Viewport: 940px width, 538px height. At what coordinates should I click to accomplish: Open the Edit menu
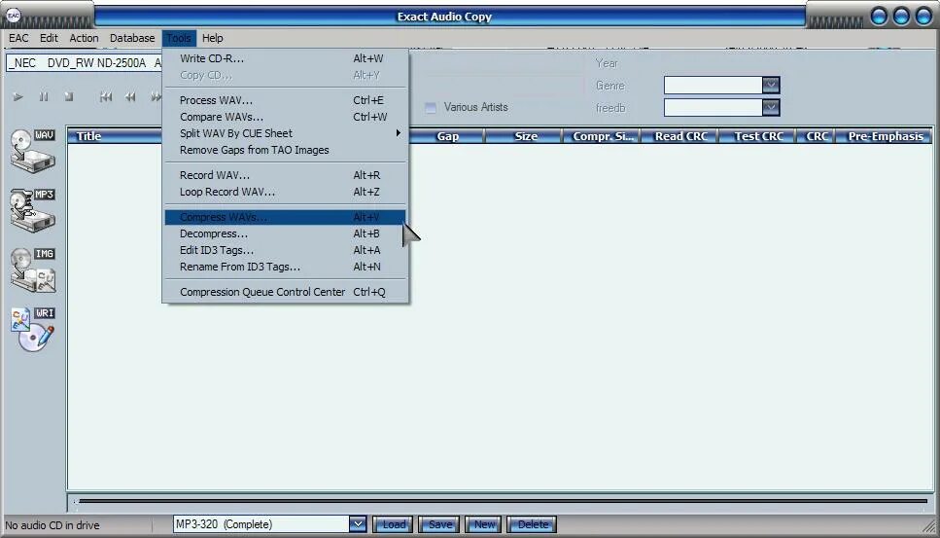coord(49,38)
